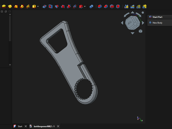Click New Body in the task panel
The width and height of the screenshot is (172, 129).
coord(157,23)
